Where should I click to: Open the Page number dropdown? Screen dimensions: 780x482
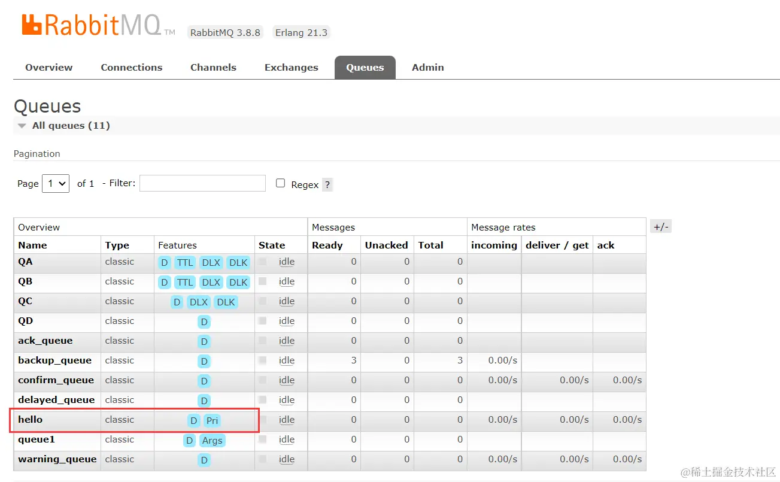click(56, 183)
